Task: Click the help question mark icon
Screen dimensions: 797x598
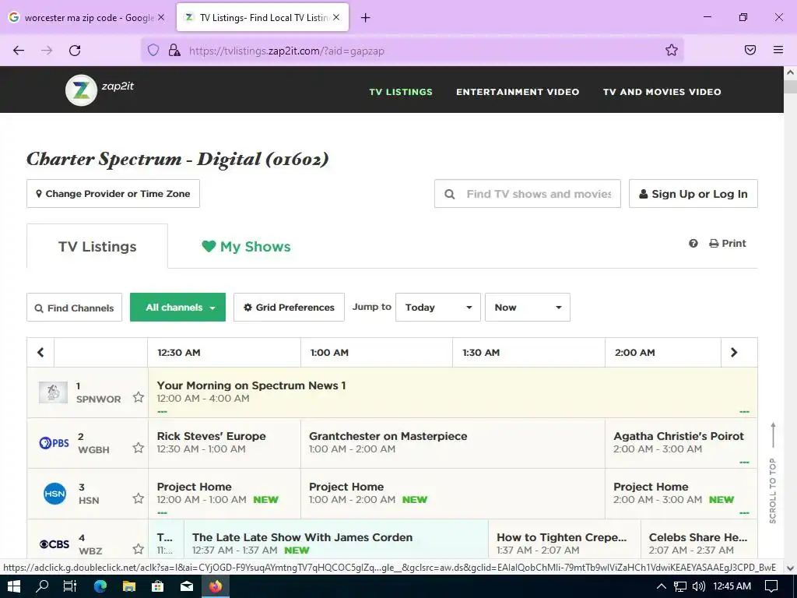Action: (x=693, y=244)
